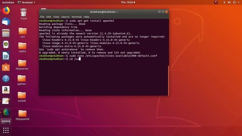Click the 'linux-modules-extra-4.15.0-45-generic' line

(x=72, y=46)
